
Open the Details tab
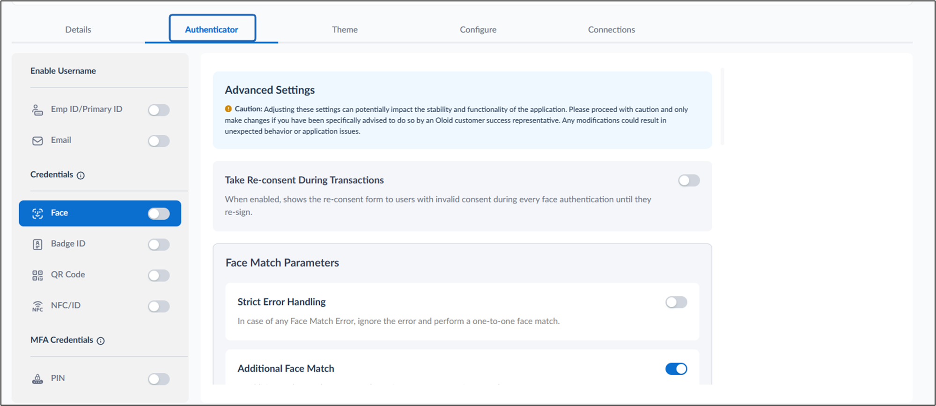pos(78,29)
